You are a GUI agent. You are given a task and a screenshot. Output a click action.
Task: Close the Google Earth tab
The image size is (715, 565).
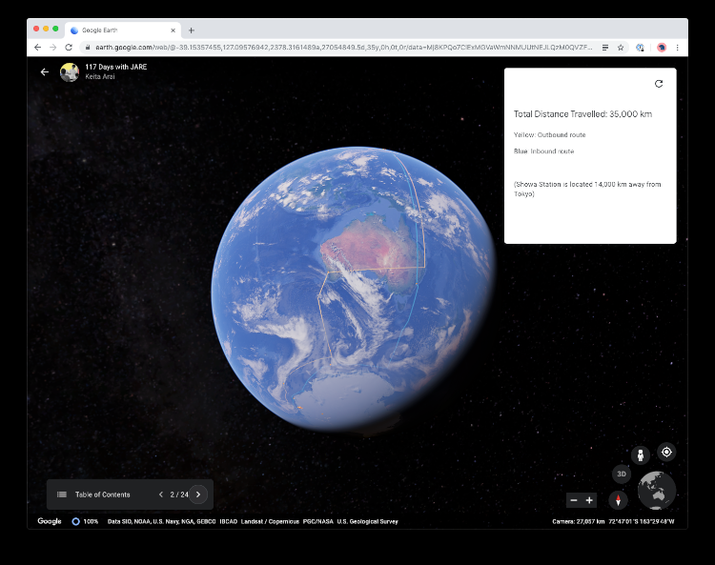[173, 30]
